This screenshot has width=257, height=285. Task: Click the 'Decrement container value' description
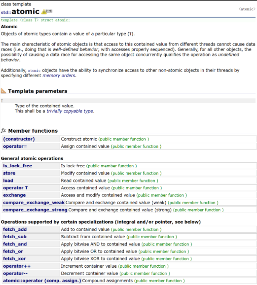(89, 273)
